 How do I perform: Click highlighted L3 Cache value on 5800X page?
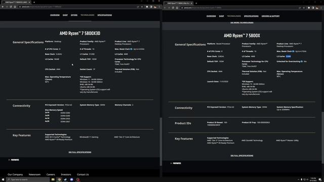click(289, 56)
